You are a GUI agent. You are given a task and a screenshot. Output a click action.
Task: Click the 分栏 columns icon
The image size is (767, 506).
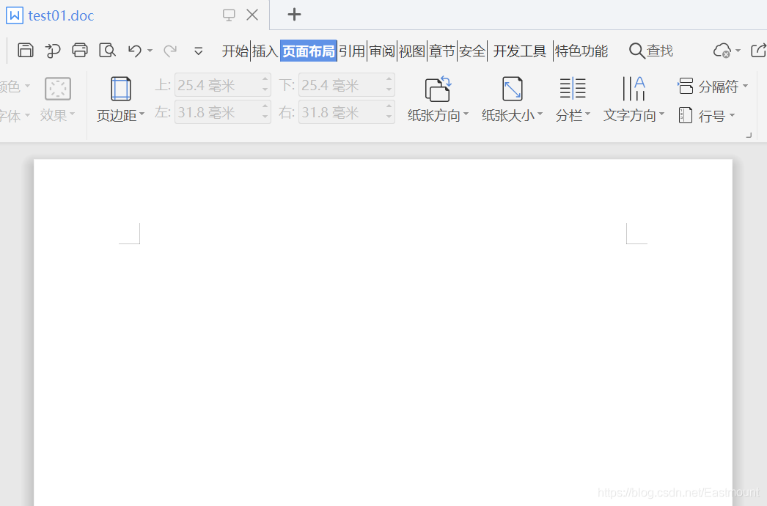[x=573, y=89]
